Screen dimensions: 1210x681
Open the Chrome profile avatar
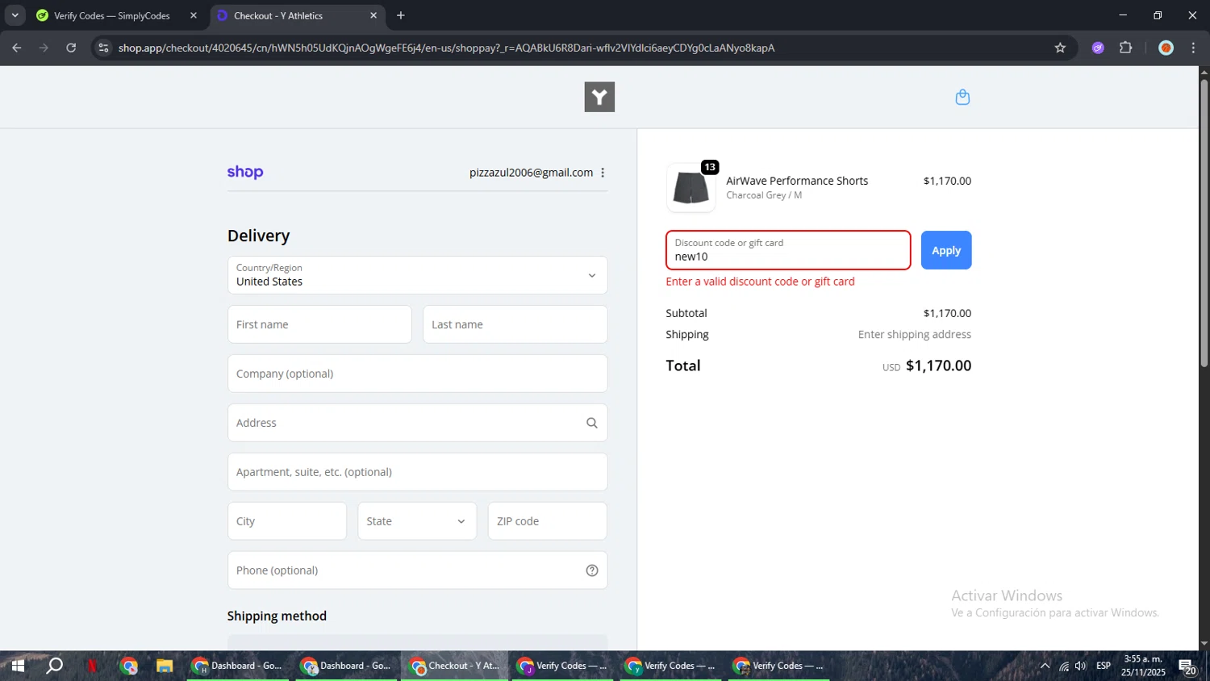[x=1166, y=48]
